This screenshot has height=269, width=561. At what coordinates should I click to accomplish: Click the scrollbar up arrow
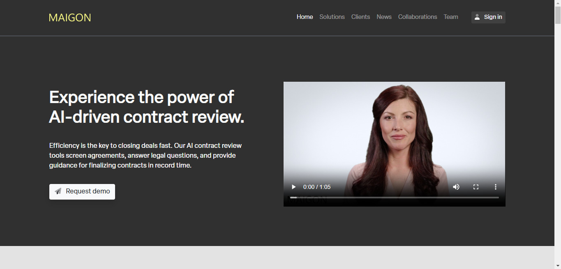[x=558, y=3]
